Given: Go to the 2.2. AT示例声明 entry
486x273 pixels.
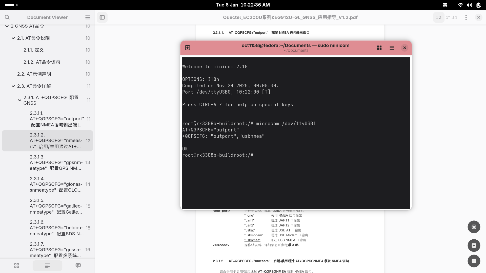Looking at the screenshot, I should pos(34,74).
